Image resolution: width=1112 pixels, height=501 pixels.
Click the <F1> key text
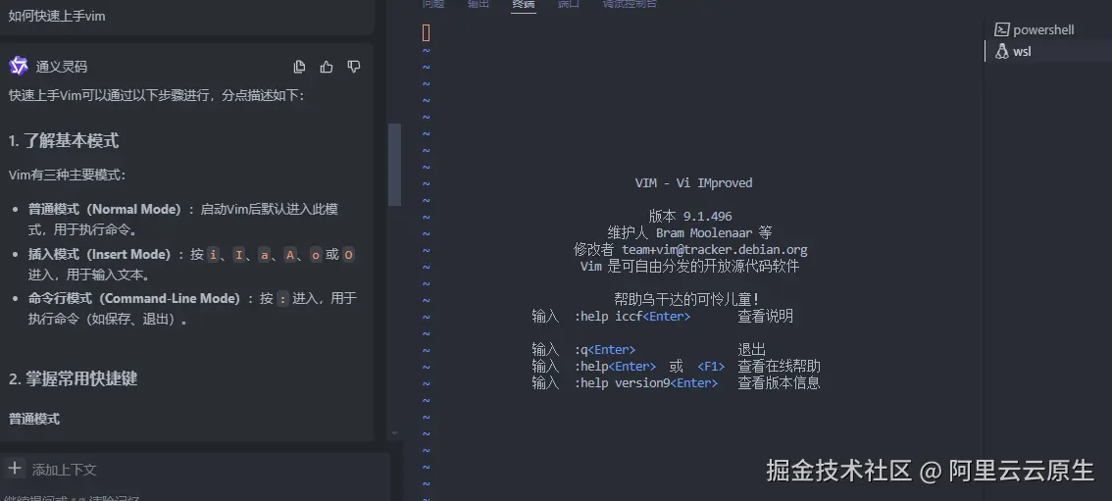(x=711, y=367)
